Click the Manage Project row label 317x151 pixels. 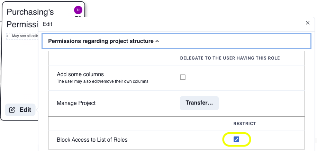tap(76, 103)
